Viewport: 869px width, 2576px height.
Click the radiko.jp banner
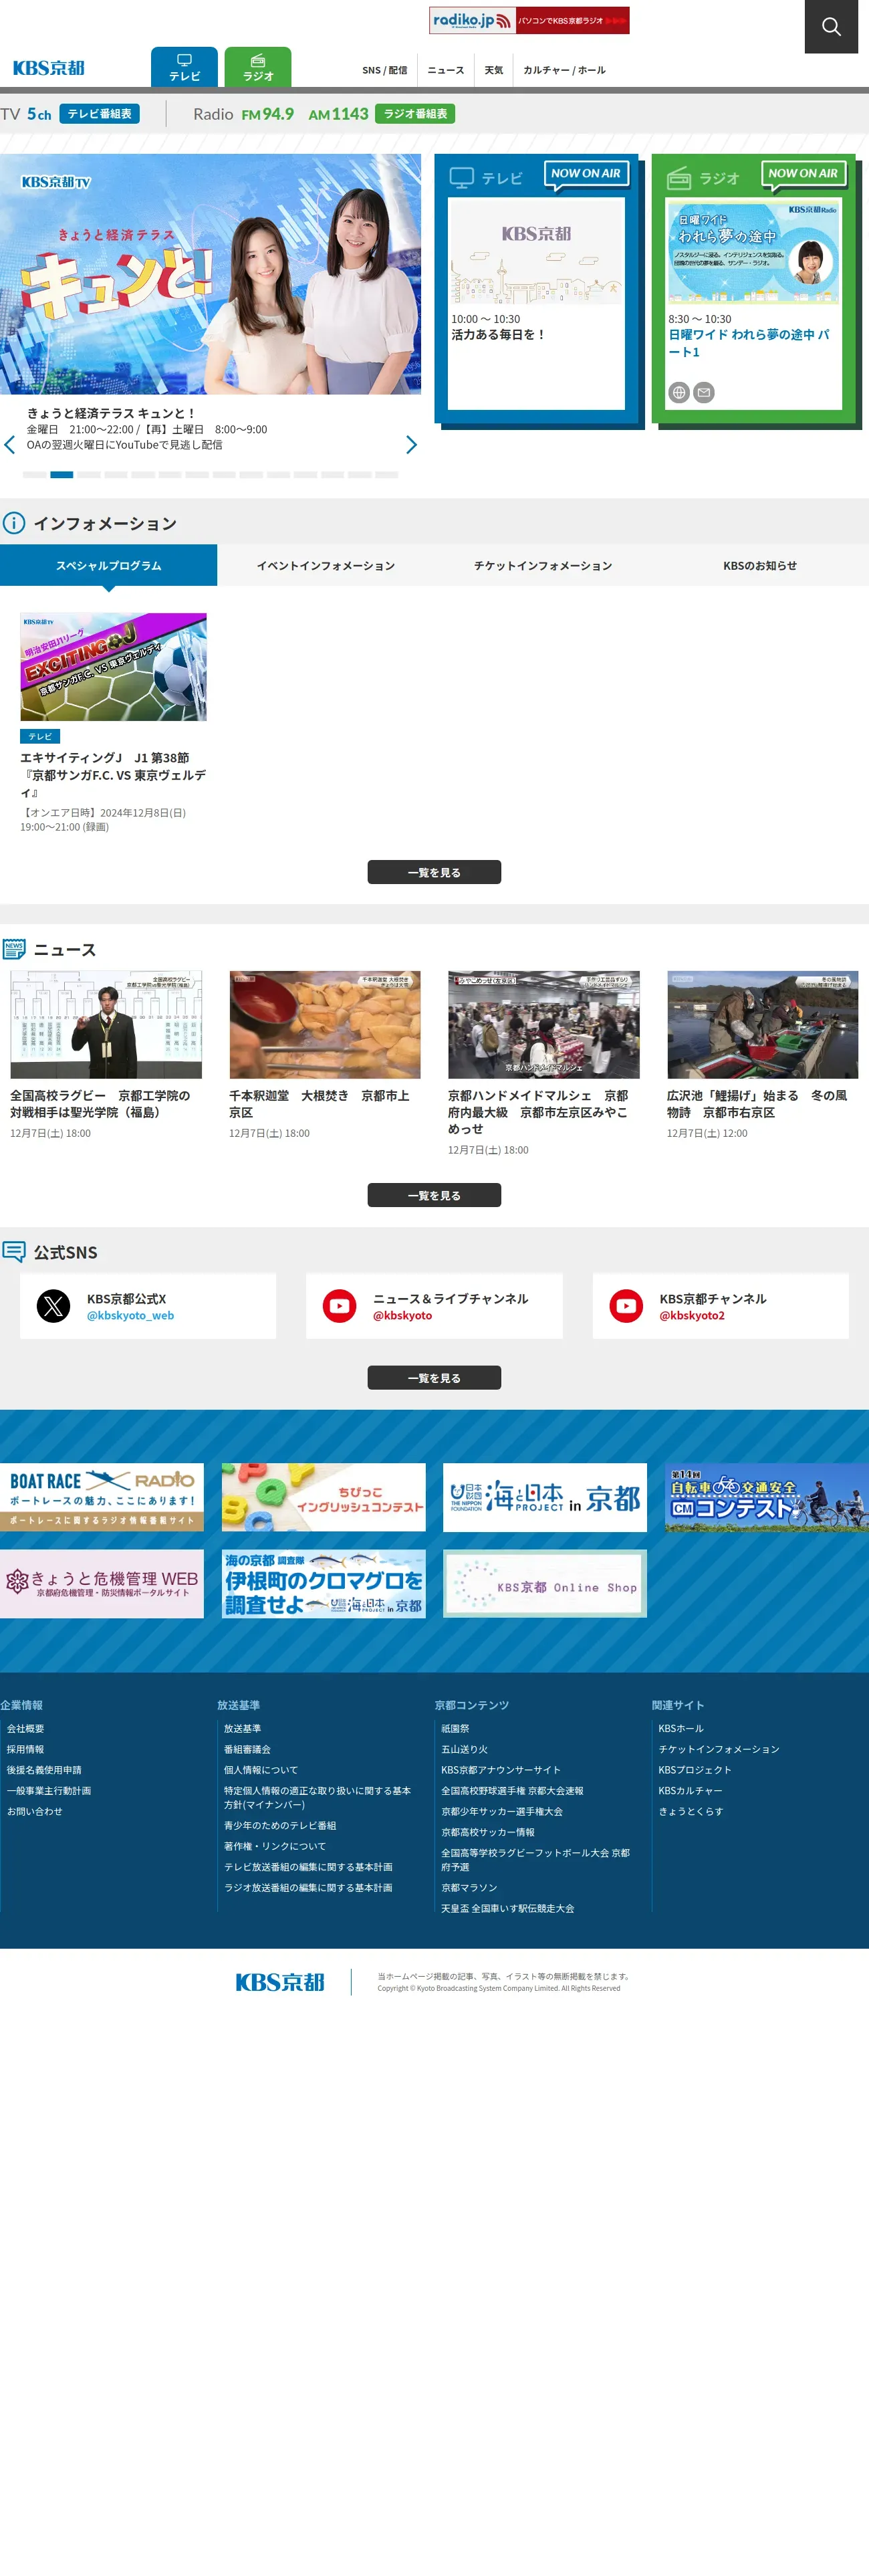point(529,20)
